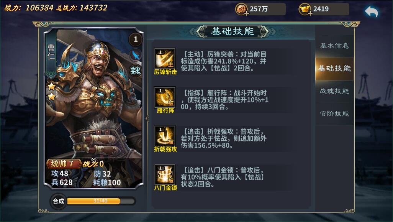
Task: Open the 基本信息 tab
Action: 334,46
